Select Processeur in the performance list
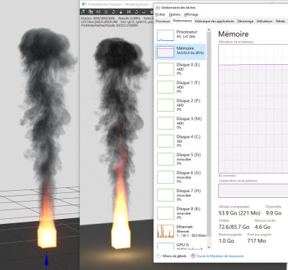Screen dimensions: 288x270 point(180,35)
